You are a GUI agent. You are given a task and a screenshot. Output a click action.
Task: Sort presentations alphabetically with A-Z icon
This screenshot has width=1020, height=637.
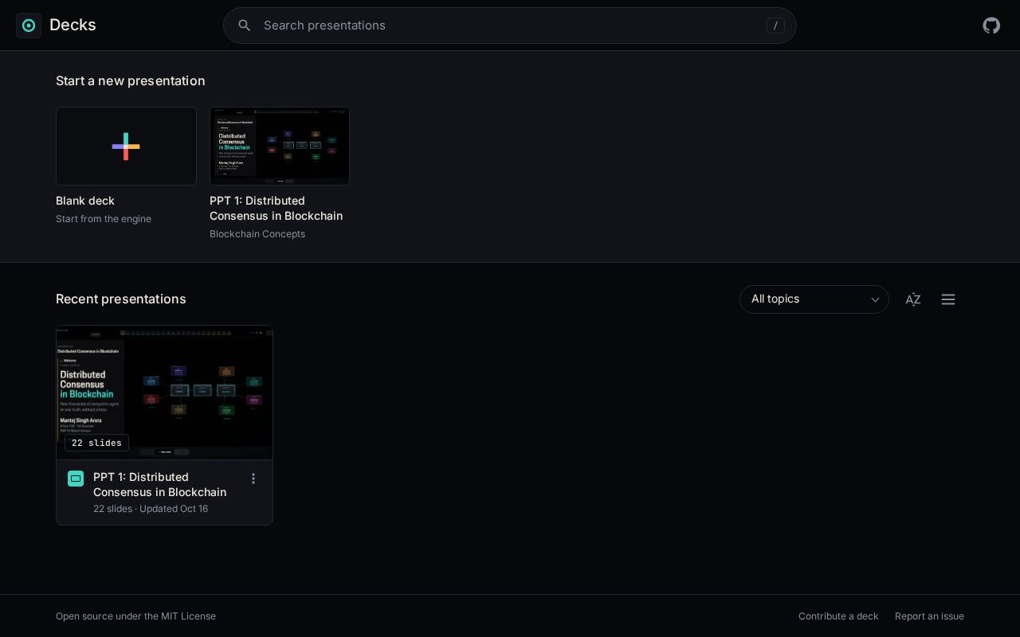click(913, 299)
